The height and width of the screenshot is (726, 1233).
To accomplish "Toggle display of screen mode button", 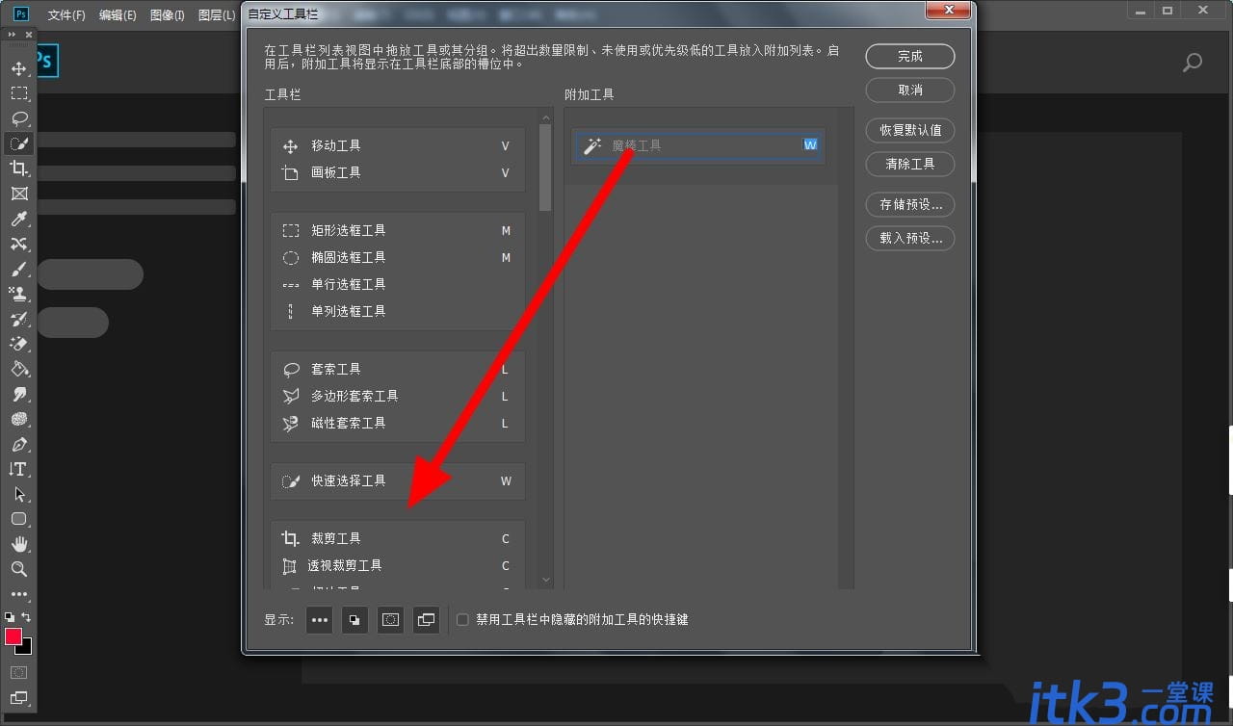I will [426, 620].
